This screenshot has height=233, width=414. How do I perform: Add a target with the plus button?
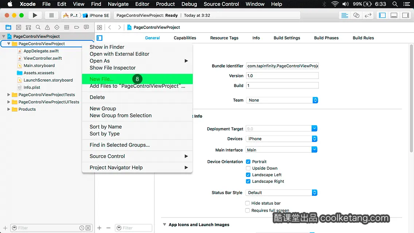[x=99, y=228]
